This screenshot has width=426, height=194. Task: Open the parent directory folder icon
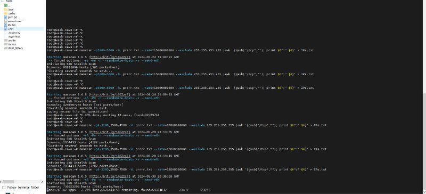point(5,5)
